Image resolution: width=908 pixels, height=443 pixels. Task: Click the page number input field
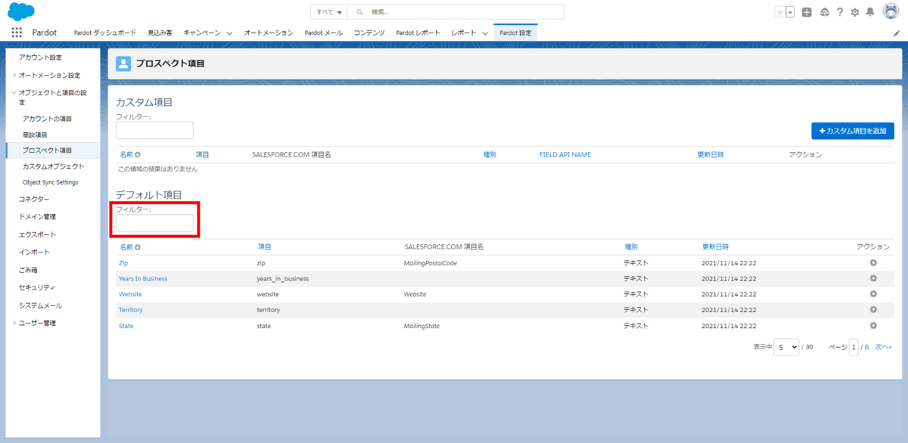[x=854, y=347]
